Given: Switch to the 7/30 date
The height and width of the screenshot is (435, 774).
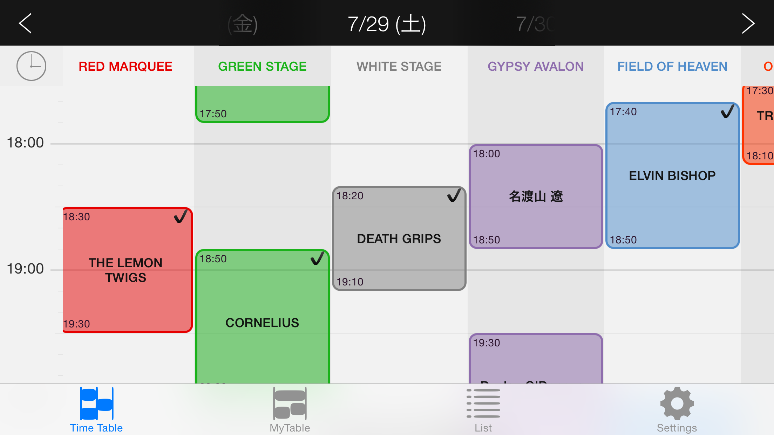Looking at the screenshot, I should [x=534, y=24].
